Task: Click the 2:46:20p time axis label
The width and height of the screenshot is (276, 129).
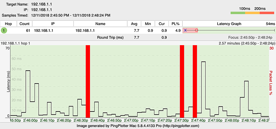Action: click(x=64, y=121)
